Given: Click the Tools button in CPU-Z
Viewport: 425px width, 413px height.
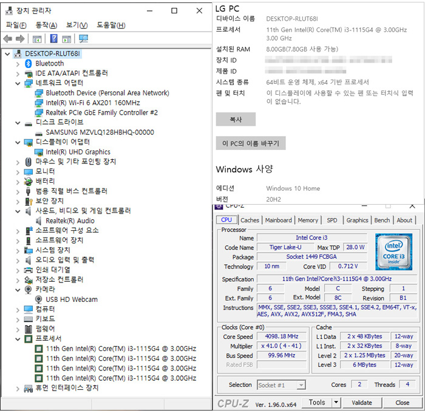Looking at the screenshot, I should (x=317, y=403).
